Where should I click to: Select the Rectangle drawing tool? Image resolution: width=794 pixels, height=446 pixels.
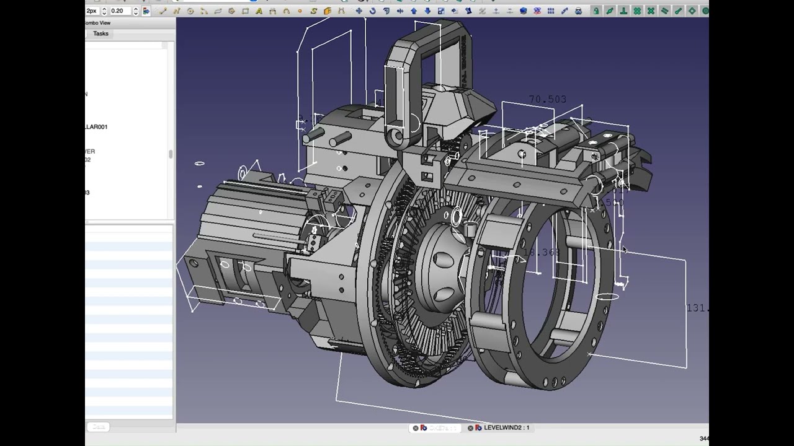245,11
